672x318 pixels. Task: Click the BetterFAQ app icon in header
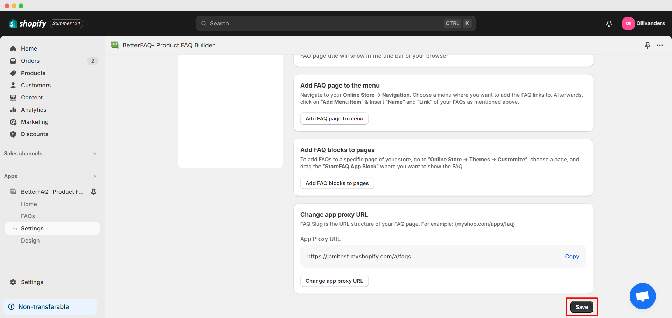(x=114, y=45)
